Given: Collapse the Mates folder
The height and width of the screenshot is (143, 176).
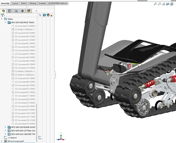Looking at the screenshot, I should (x=2, y=19).
